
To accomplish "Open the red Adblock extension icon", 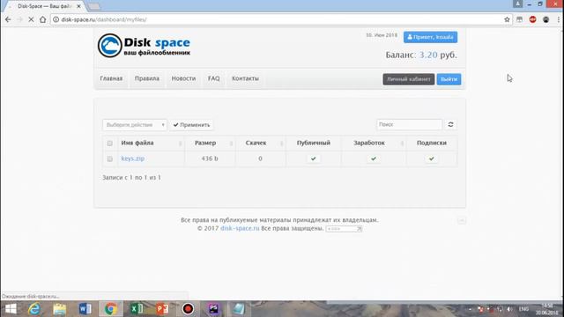I will 532,19.
